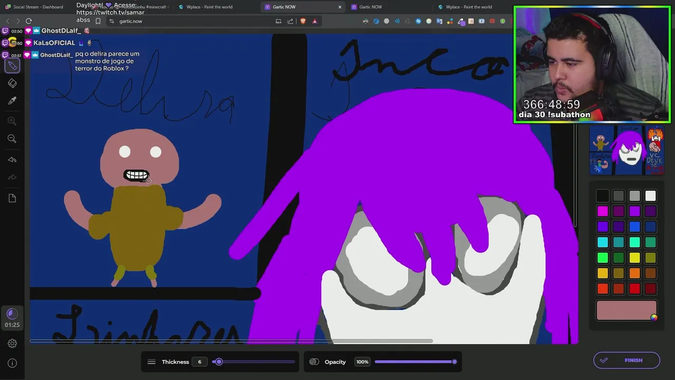Select the navy blue color swatch
Viewport: 675px width, 380px height.
pyautogui.click(x=650, y=226)
